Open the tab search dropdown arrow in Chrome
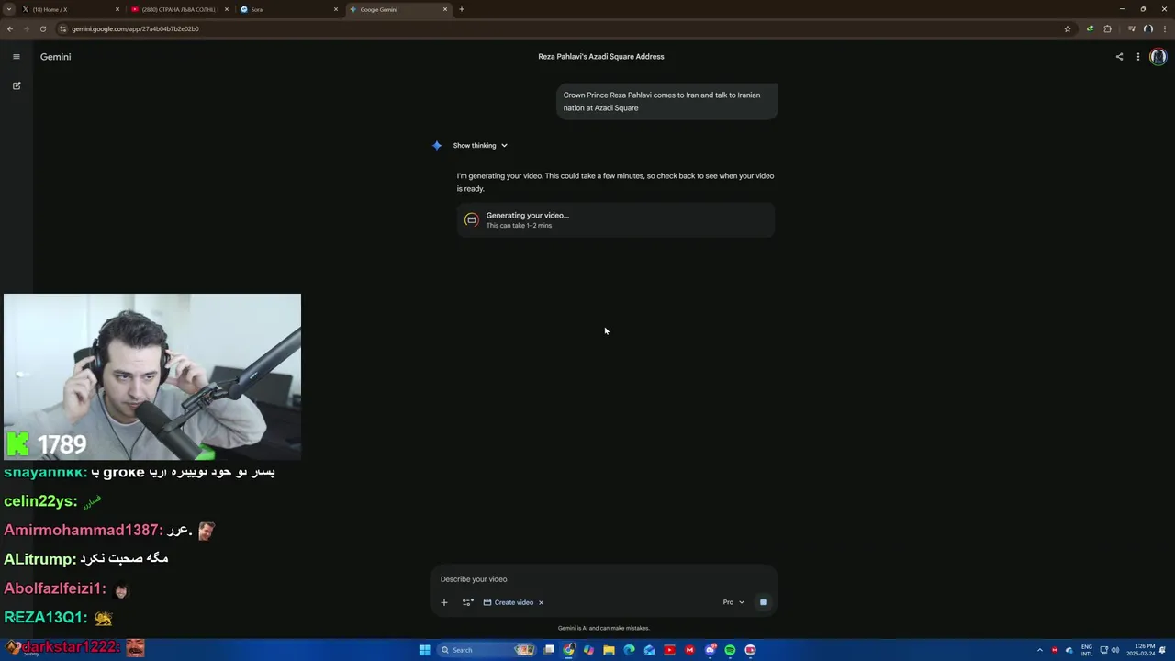 tap(9, 9)
